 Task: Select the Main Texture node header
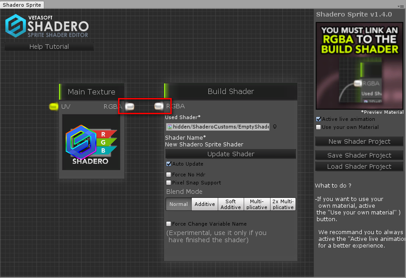92,92
